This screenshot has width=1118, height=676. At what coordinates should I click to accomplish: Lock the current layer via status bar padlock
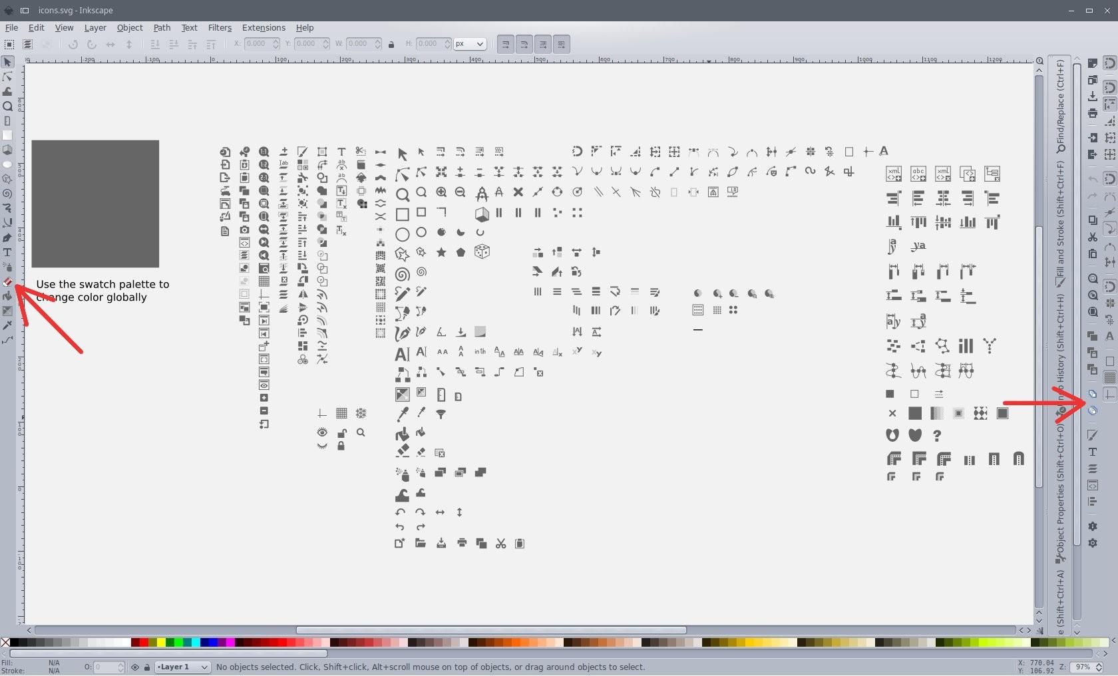coord(146,667)
